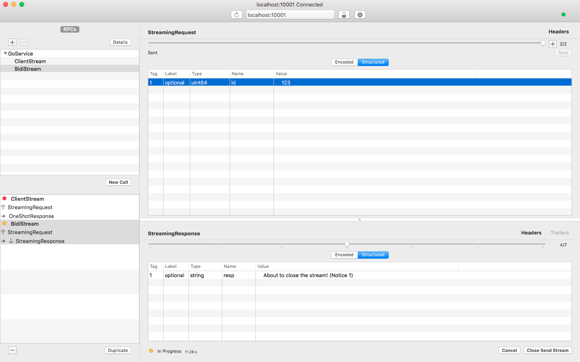Click up arrow icon of BidiStream StreamingRequest
The image size is (580, 362).
[3, 232]
